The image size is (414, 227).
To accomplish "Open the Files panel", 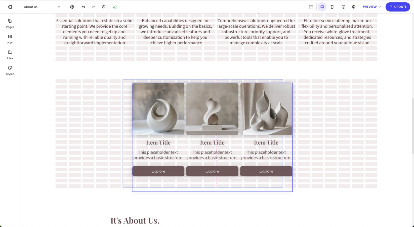I will coord(10,55).
